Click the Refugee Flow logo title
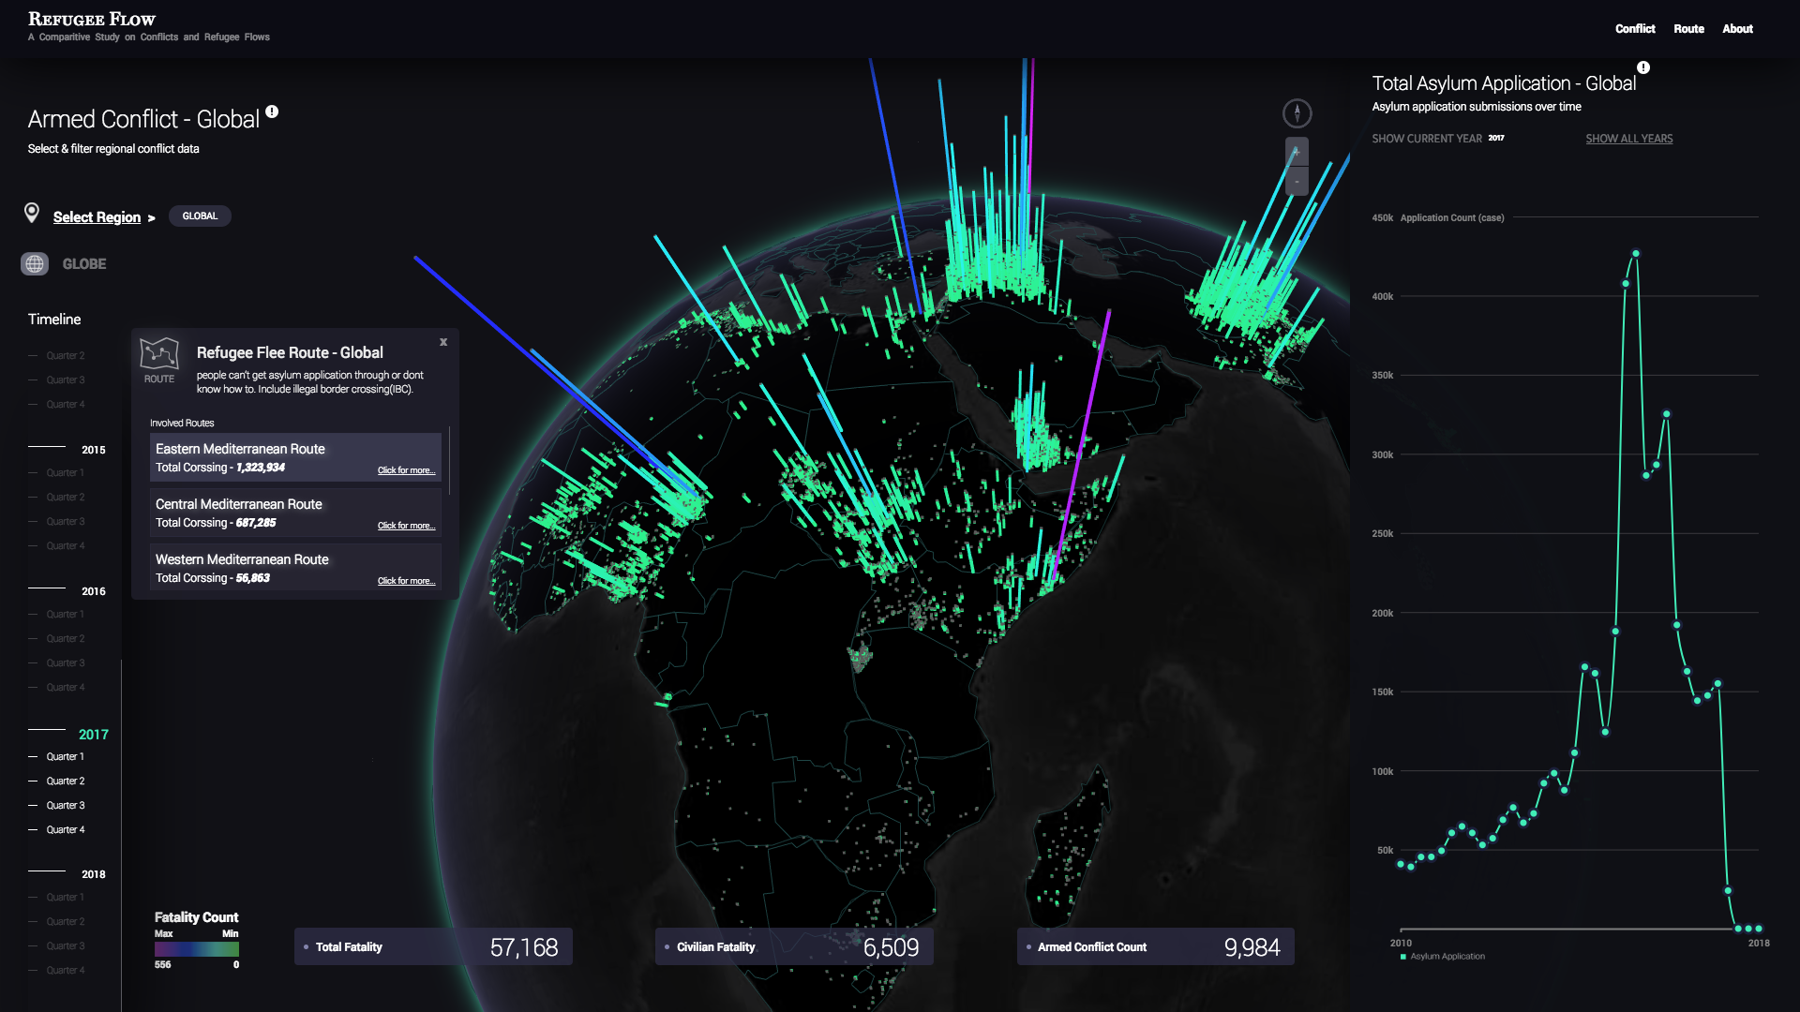Viewport: 1800px width, 1012px height. [92, 19]
